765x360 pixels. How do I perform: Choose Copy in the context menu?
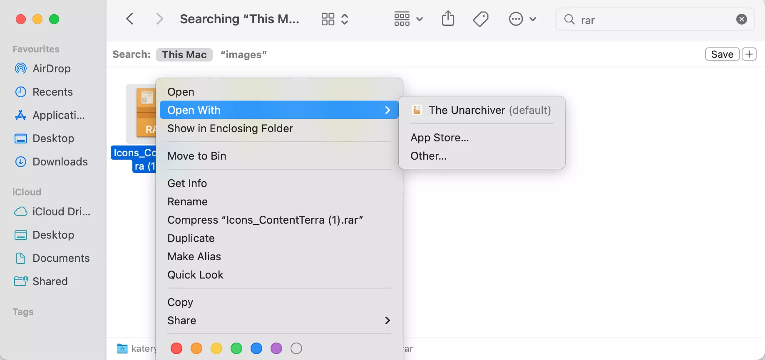pos(279,302)
